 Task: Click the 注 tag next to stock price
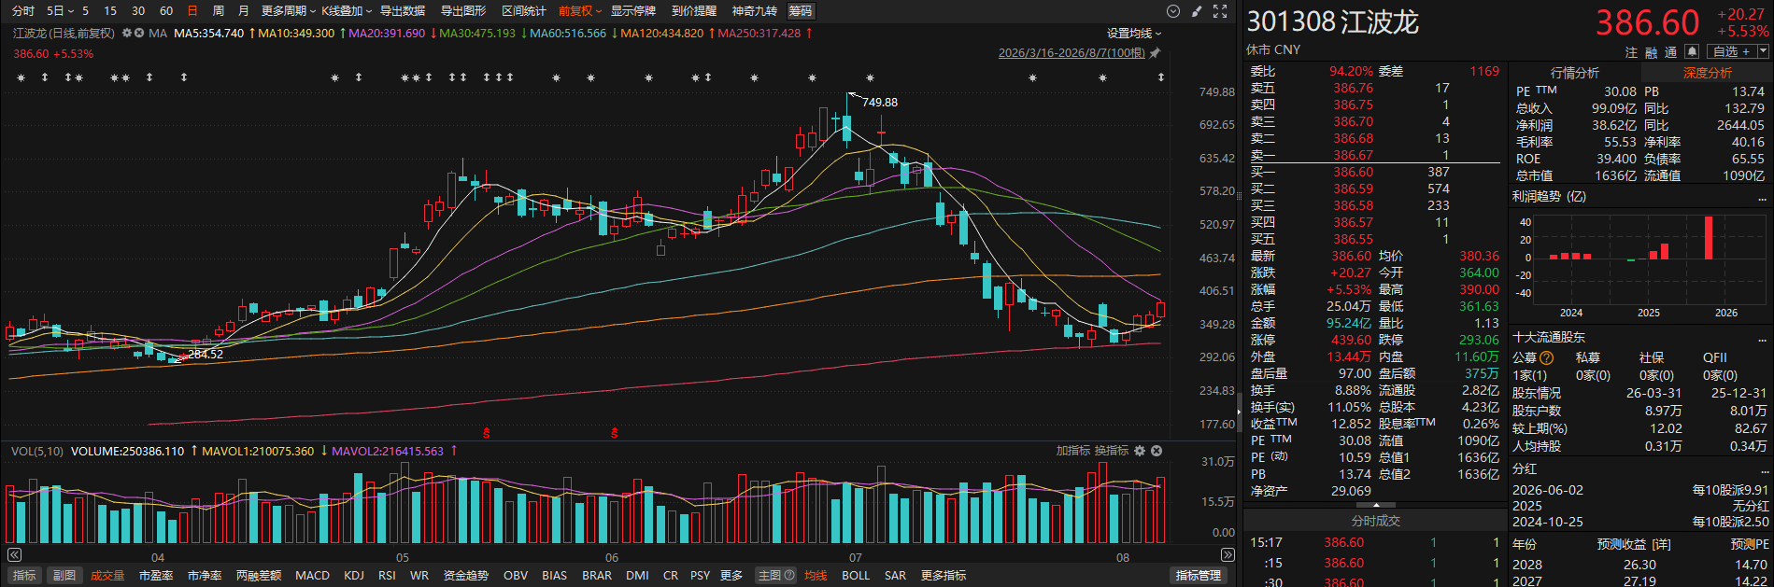tap(1631, 52)
